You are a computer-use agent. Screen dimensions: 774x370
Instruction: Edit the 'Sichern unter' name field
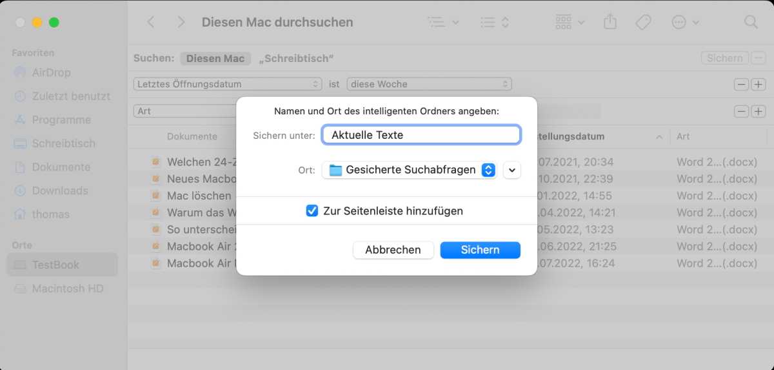[421, 134]
